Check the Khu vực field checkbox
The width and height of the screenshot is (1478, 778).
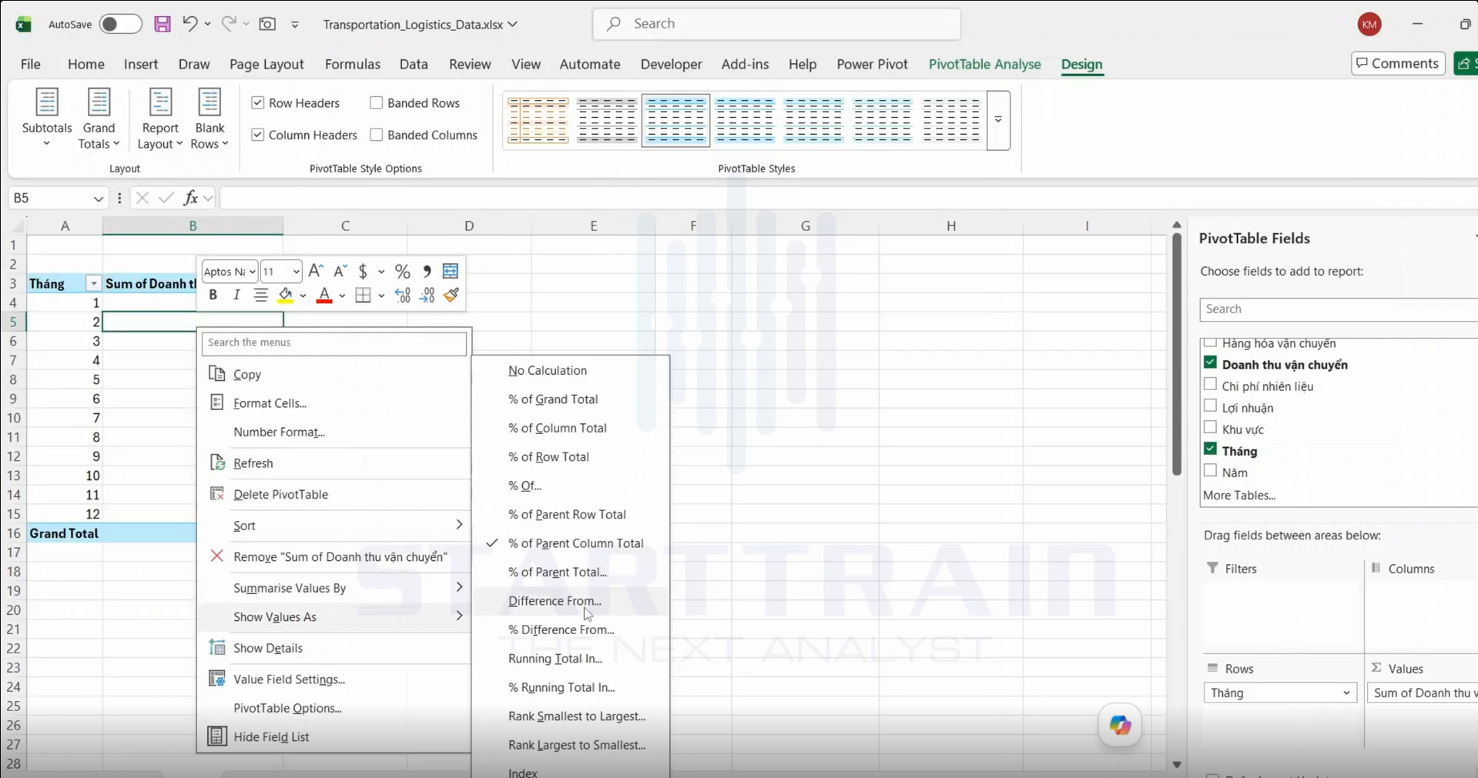coord(1210,428)
